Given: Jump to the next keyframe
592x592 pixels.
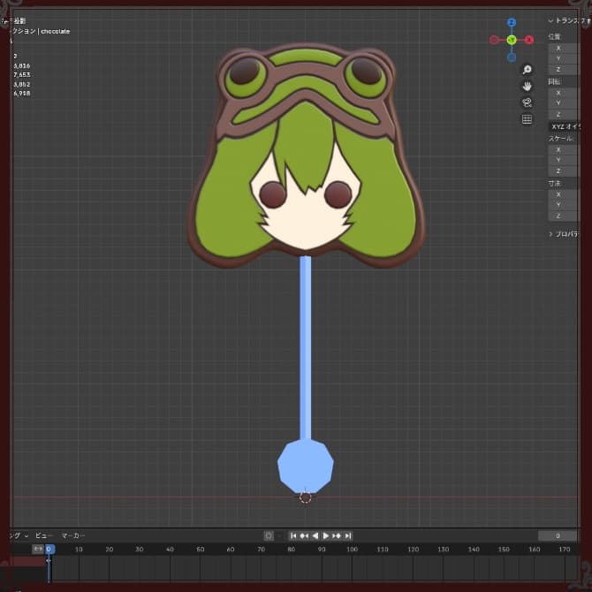Looking at the screenshot, I should pos(337,535).
